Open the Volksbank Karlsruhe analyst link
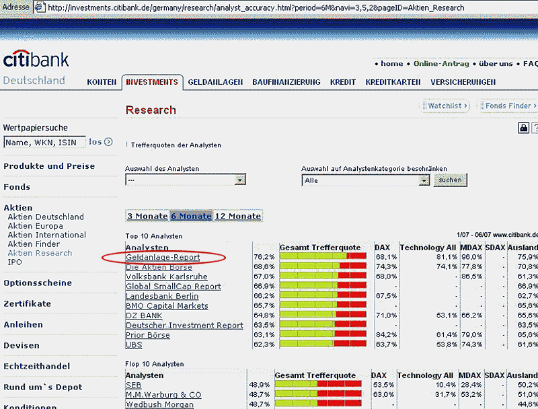This screenshot has height=409, width=538. pos(166,276)
